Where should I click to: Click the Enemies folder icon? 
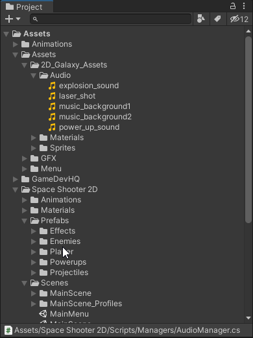[43, 241]
